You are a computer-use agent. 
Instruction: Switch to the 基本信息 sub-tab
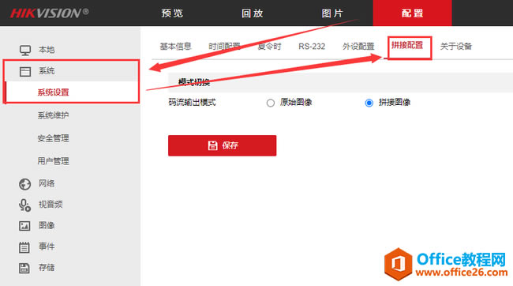pyautogui.click(x=175, y=46)
